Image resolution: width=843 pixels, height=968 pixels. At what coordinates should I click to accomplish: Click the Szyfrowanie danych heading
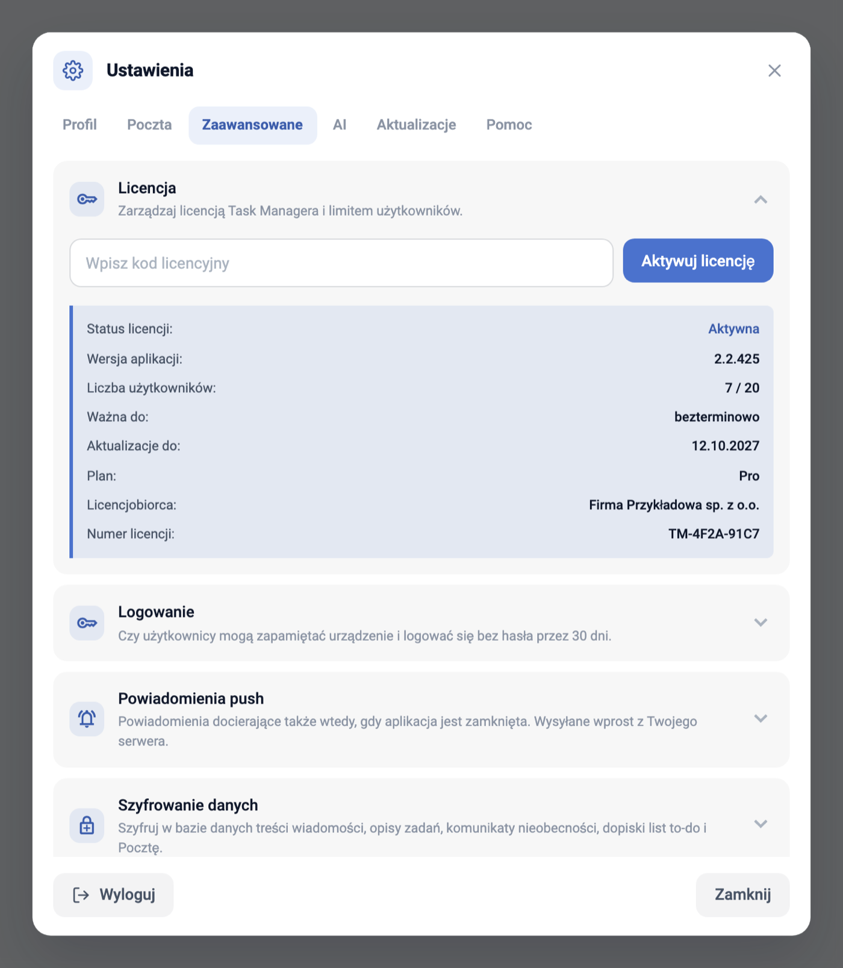pos(188,805)
